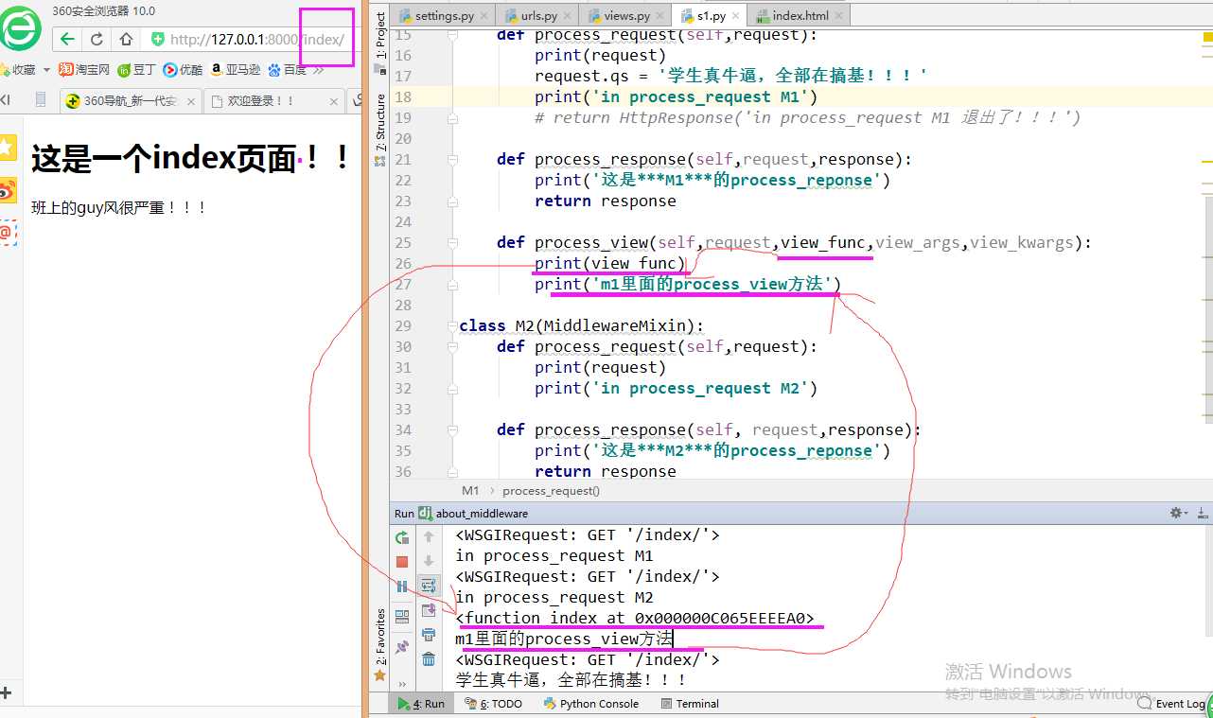Collapse process_response method fold at line 21

tap(452, 159)
